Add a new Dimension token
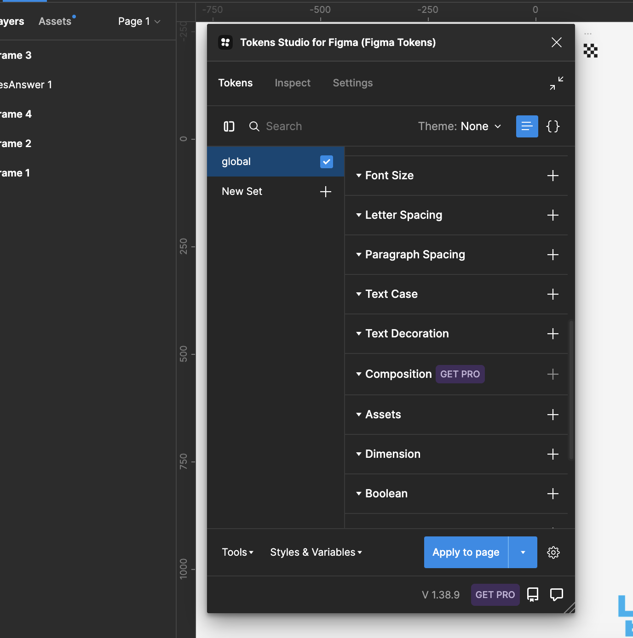 [x=553, y=454]
